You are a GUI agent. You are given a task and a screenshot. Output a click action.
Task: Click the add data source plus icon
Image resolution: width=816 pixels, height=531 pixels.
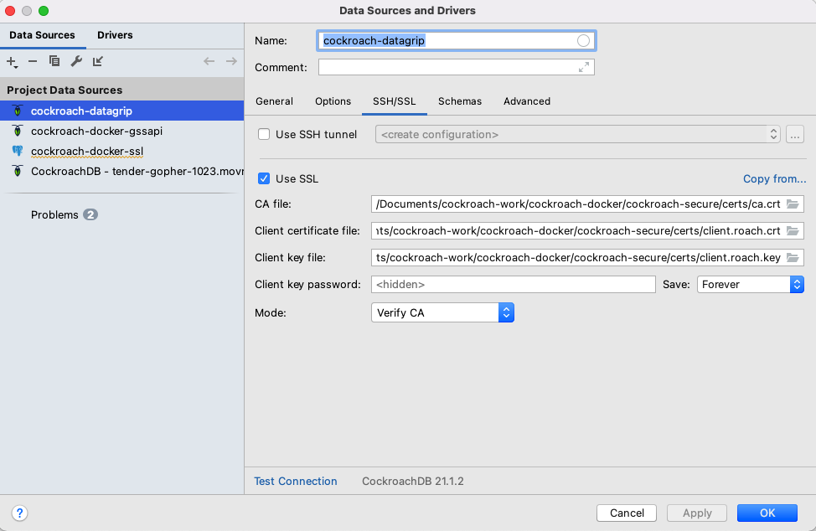12,61
